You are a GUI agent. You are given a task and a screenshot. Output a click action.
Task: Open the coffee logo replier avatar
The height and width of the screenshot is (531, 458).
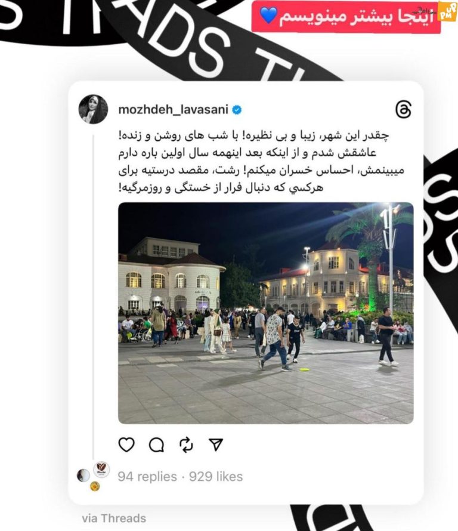pos(101,470)
